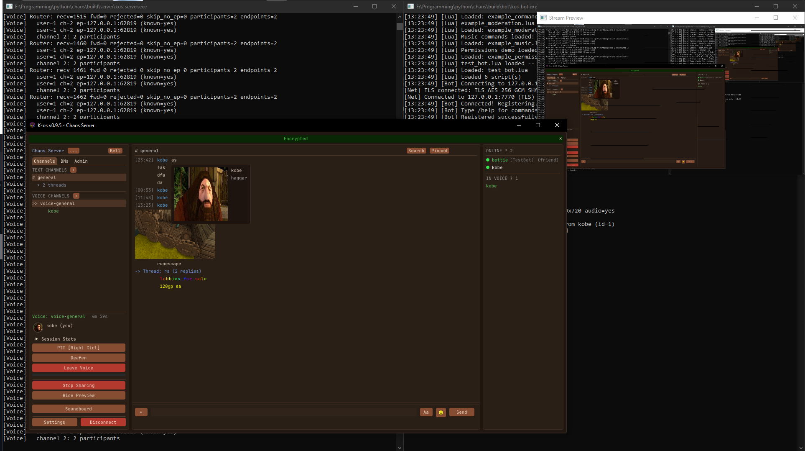
Task: Click the K-os app icon in the title bar
Action: [x=33, y=126]
